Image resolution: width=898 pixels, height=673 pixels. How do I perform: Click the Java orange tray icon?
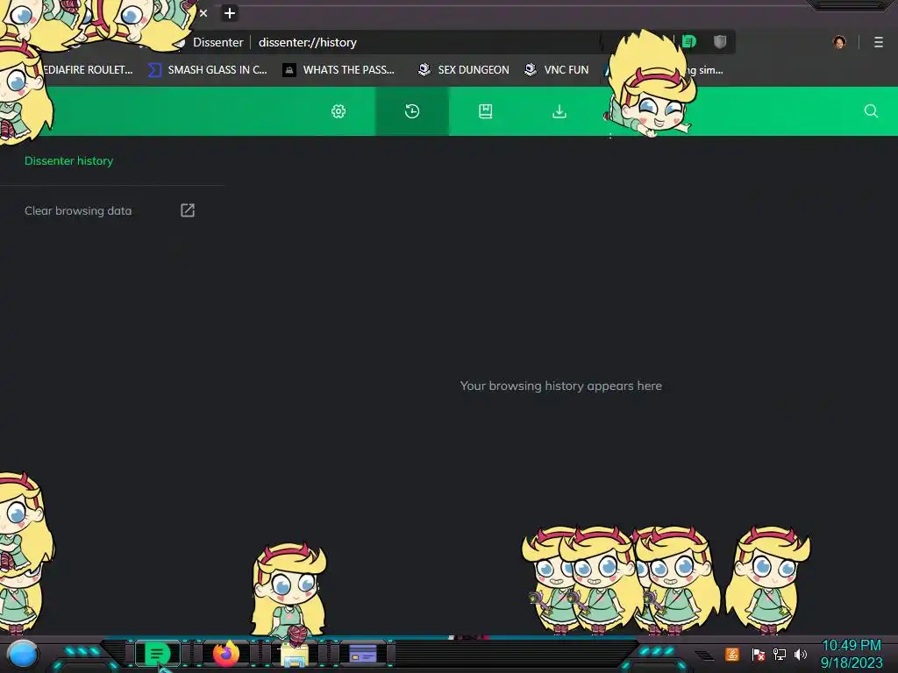pyautogui.click(x=732, y=654)
